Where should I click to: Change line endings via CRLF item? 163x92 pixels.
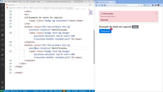46,91
